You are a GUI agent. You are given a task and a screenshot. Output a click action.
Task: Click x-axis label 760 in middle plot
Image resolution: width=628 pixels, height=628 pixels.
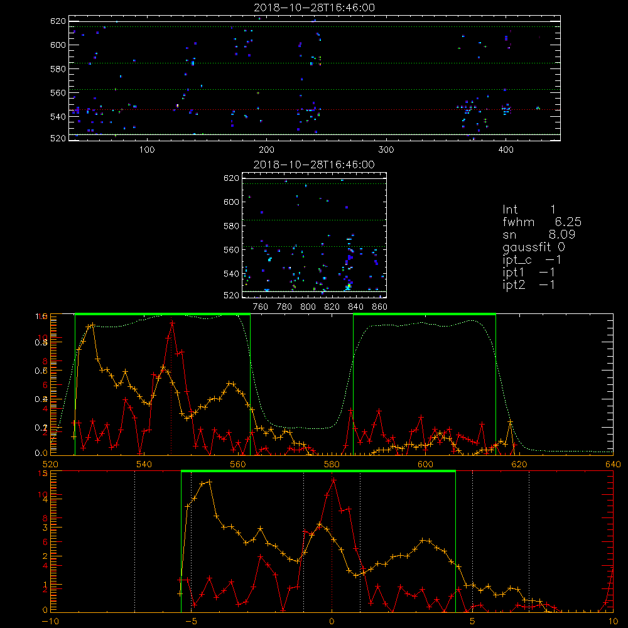tap(261, 307)
